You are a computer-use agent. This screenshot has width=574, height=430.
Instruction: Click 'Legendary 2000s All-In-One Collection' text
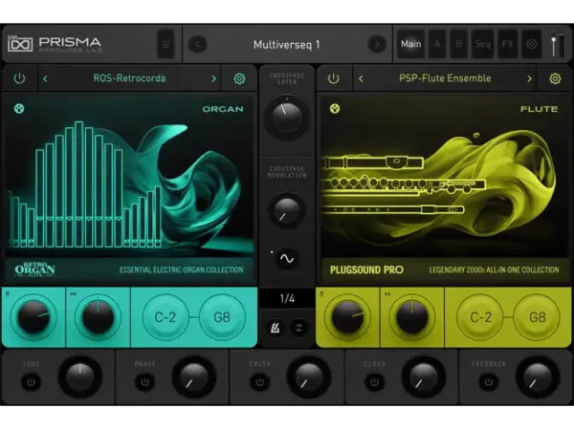(494, 269)
